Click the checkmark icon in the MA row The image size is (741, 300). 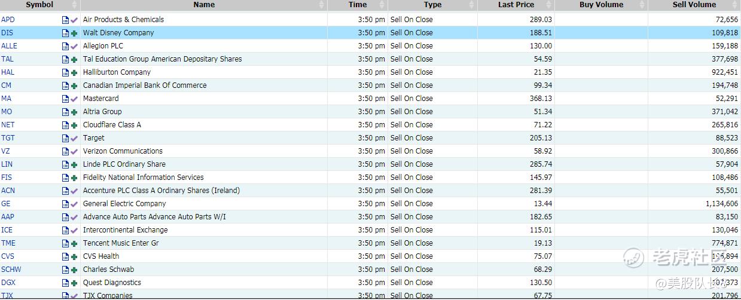pyautogui.click(x=74, y=99)
